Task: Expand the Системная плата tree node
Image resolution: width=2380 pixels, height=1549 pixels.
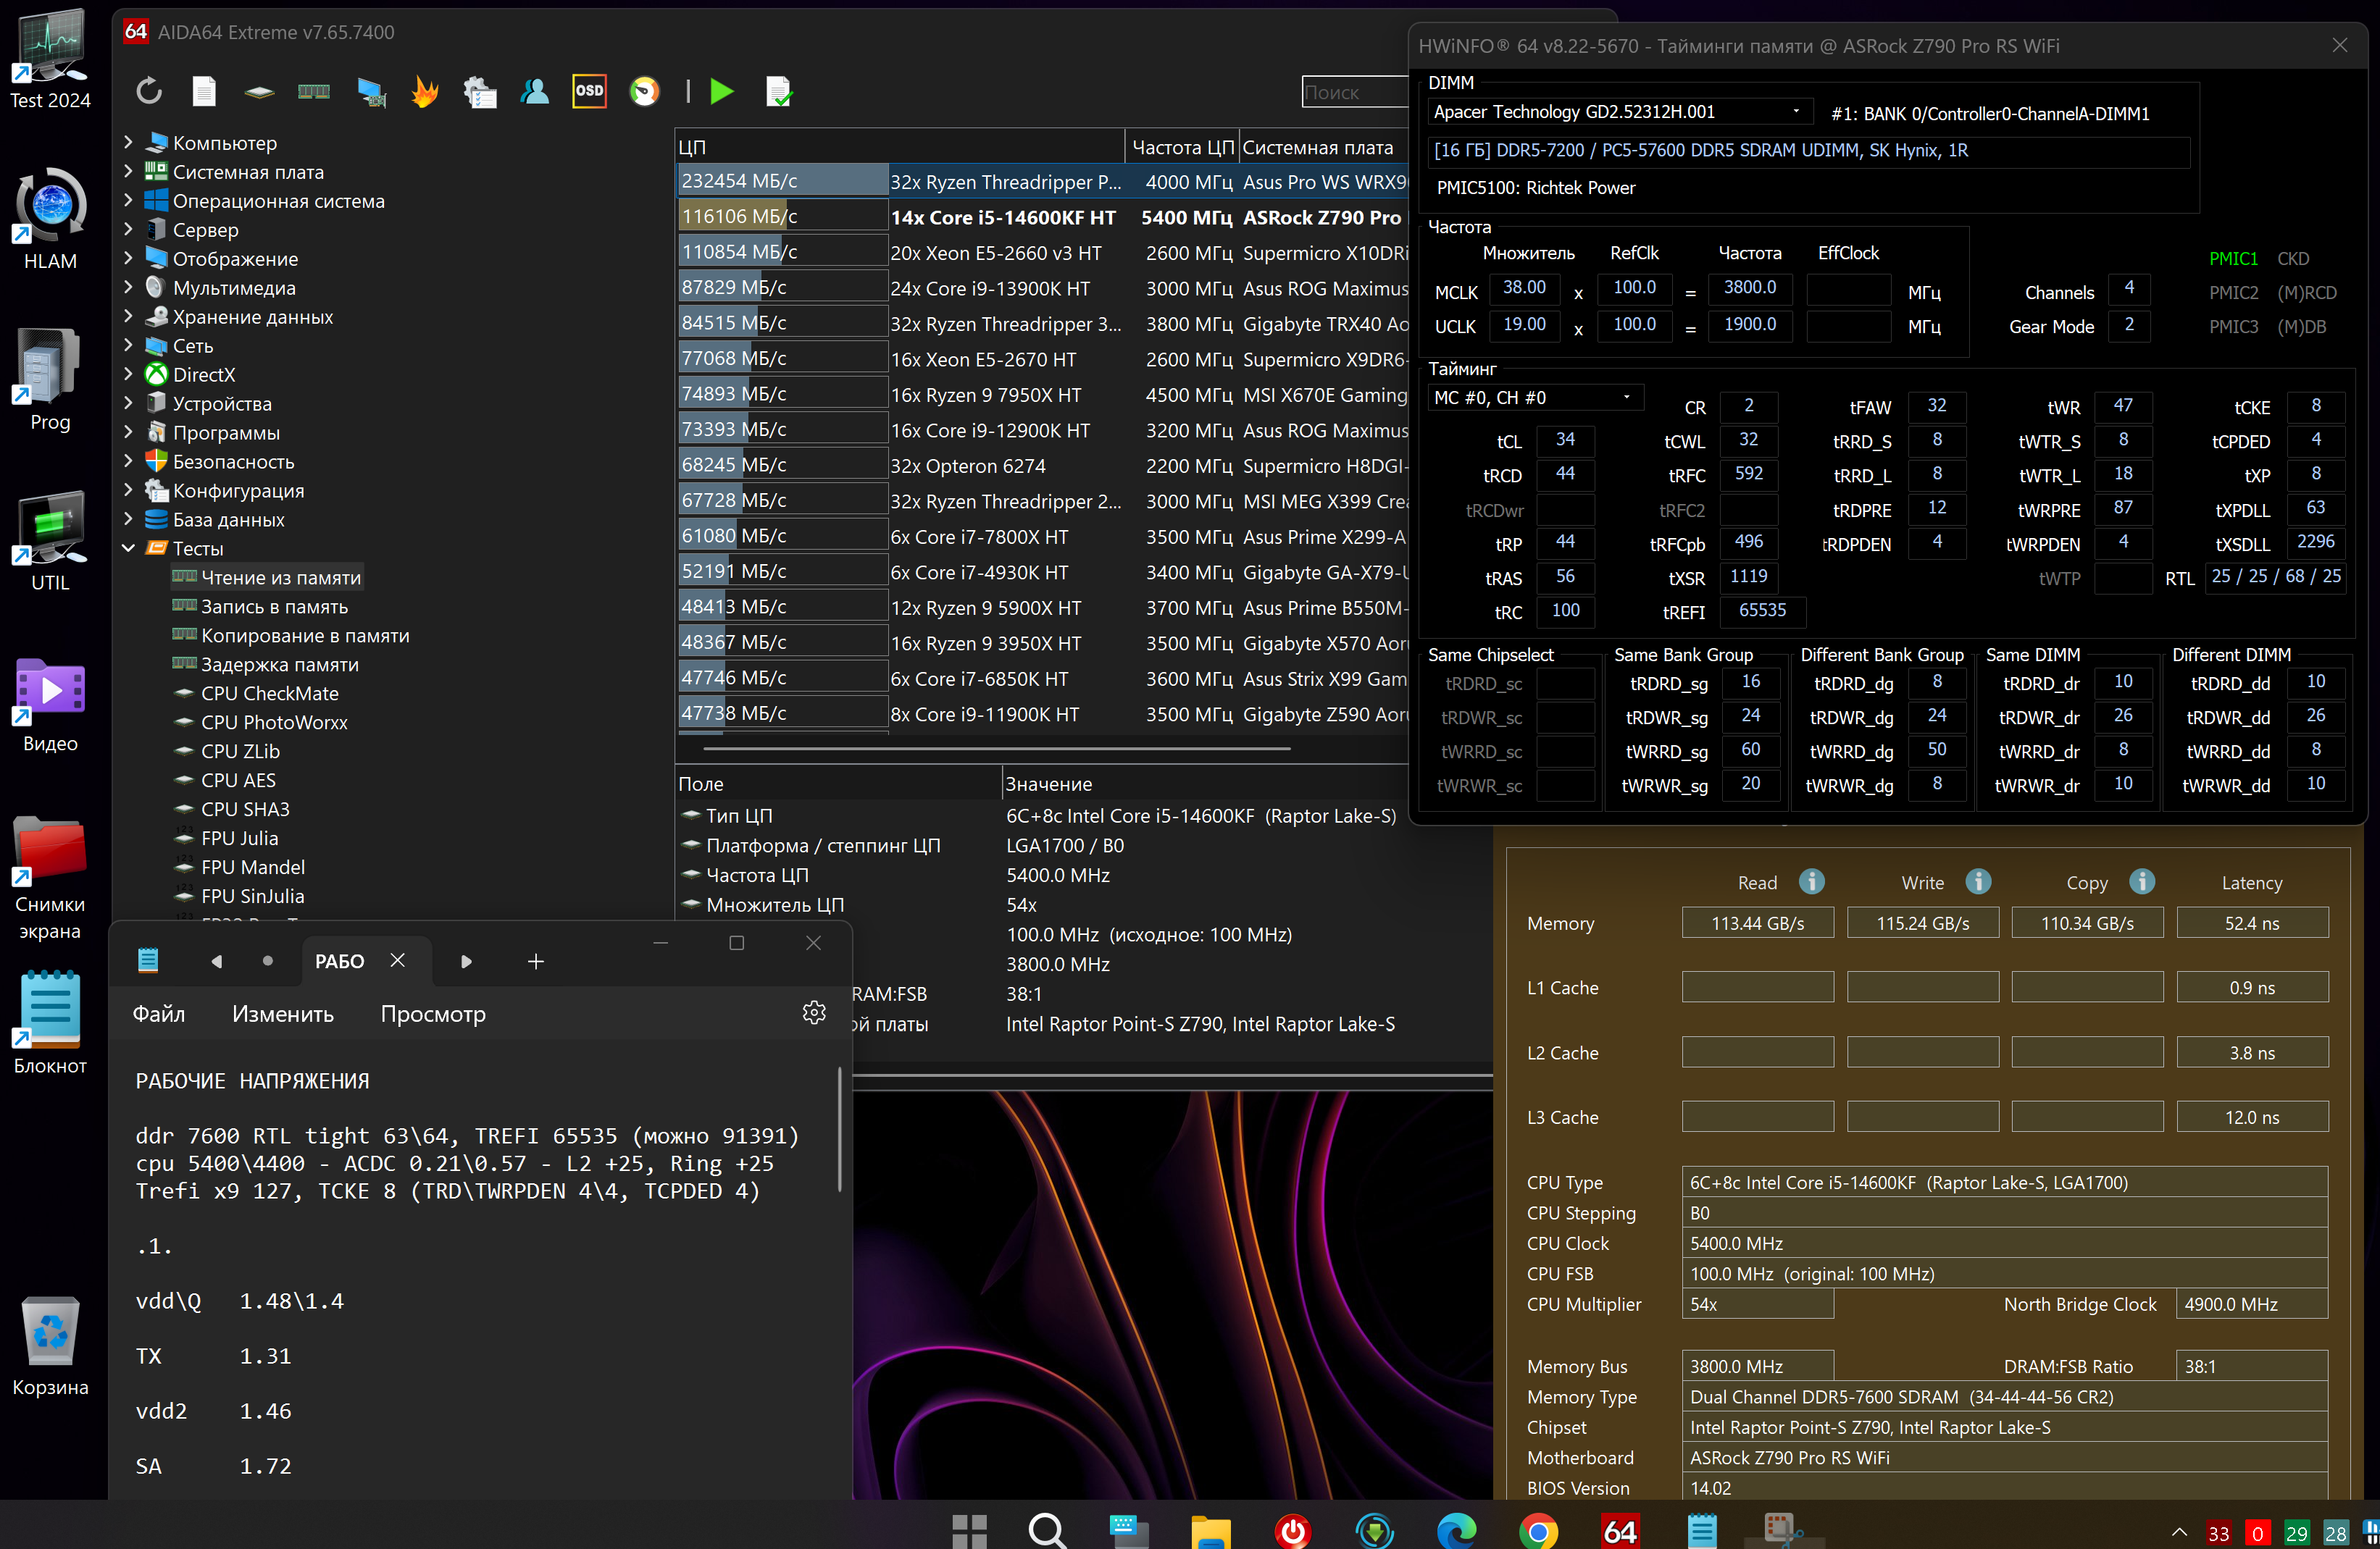Action: tap(128, 172)
